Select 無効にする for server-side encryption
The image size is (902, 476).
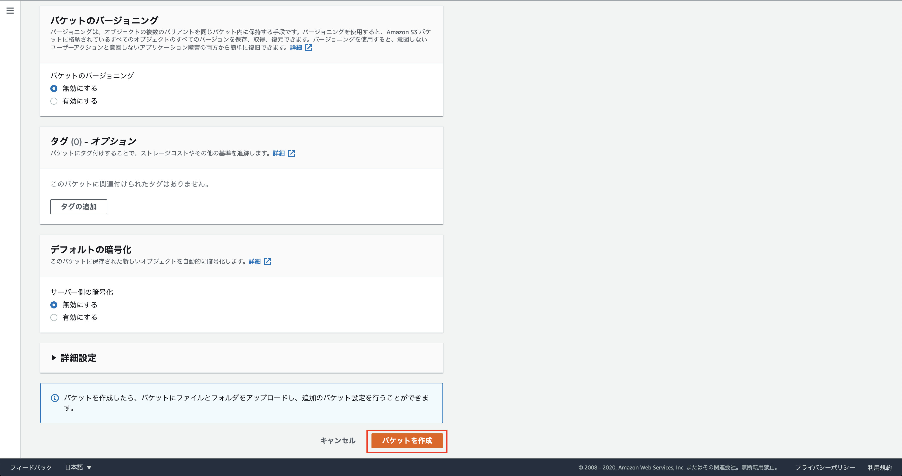coord(54,305)
